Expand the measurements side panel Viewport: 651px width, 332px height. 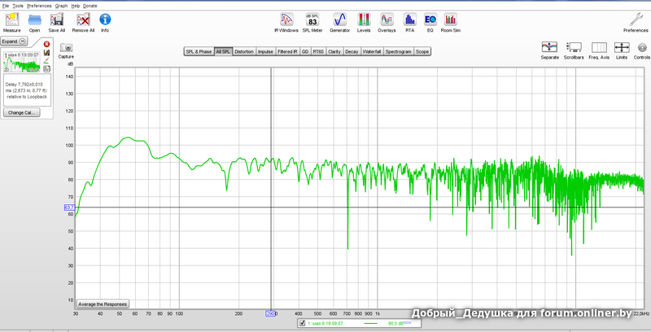click(14, 41)
